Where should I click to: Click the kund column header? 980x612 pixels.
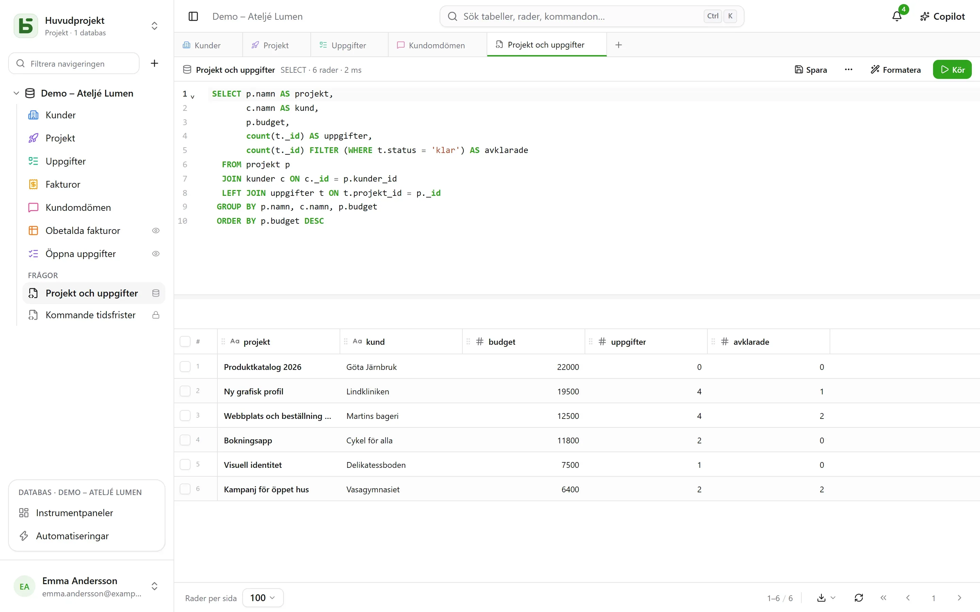[x=401, y=342]
